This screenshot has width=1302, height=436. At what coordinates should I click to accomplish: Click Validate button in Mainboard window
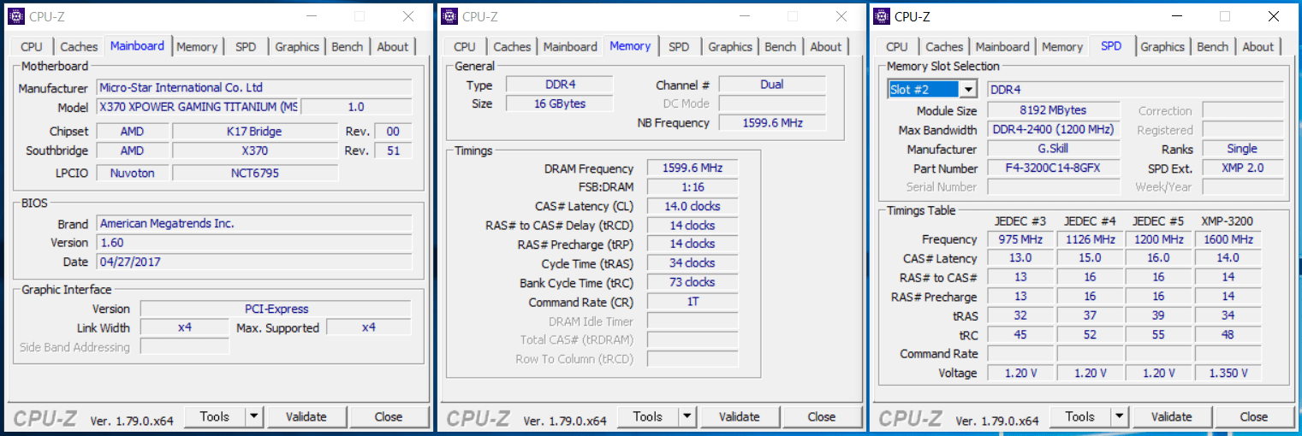[306, 416]
